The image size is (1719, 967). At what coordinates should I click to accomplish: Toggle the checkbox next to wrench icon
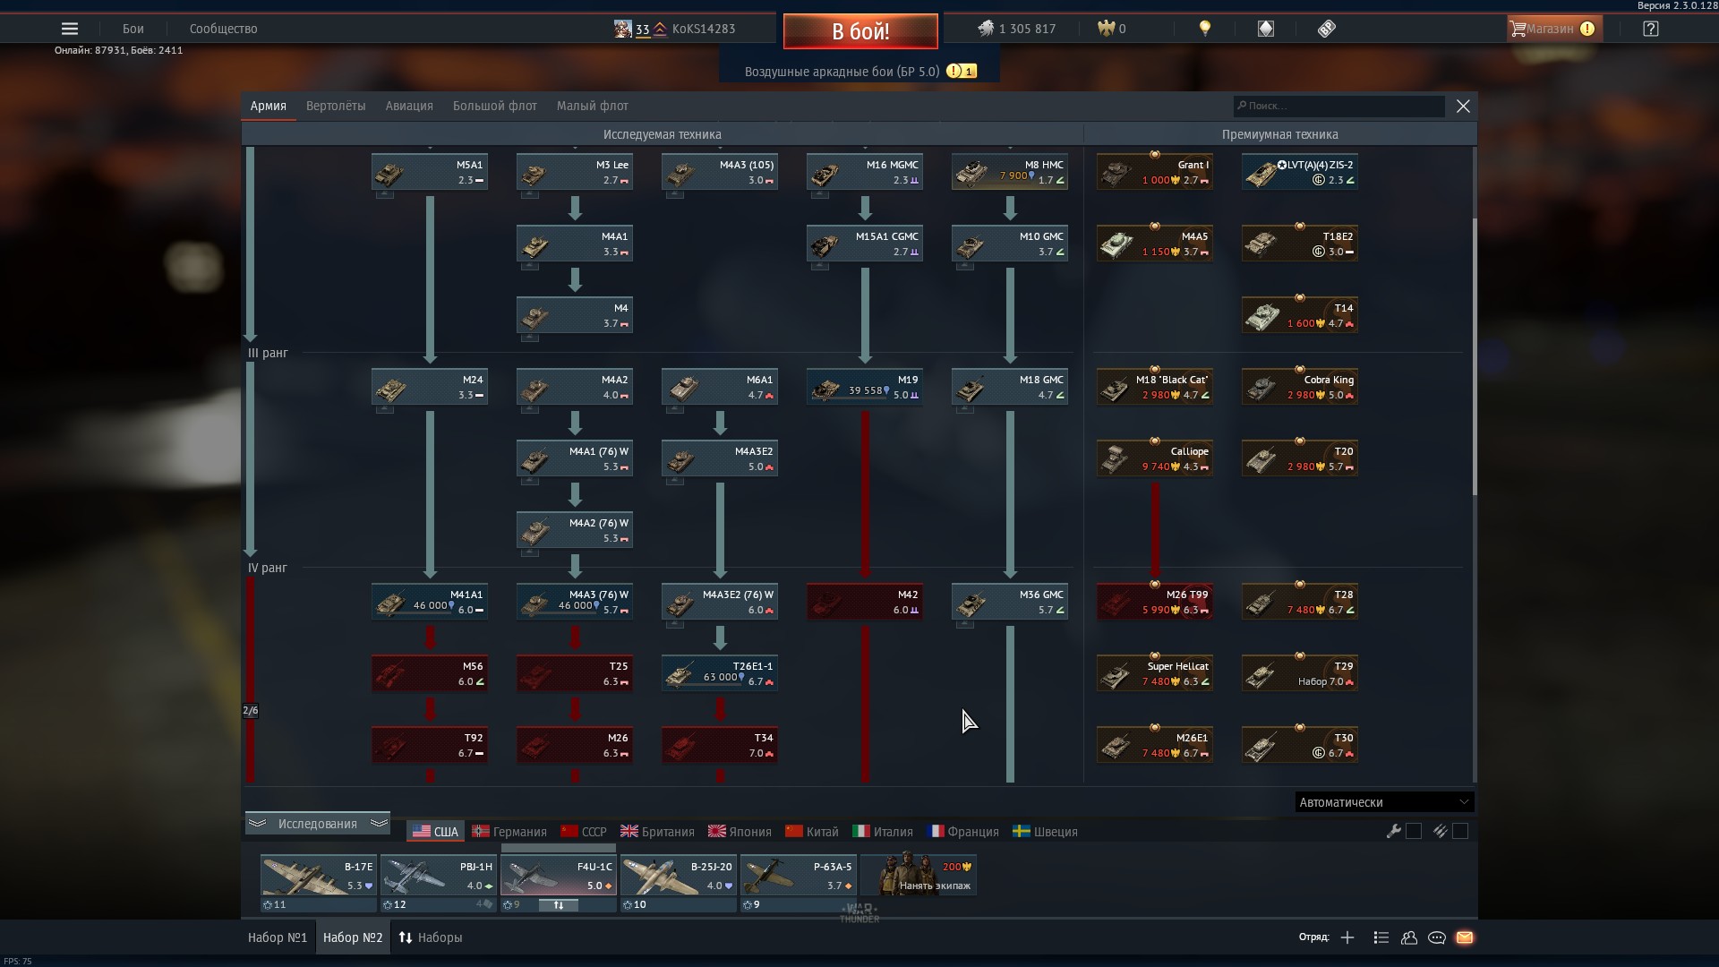pyautogui.click(x=1414, y=831)
